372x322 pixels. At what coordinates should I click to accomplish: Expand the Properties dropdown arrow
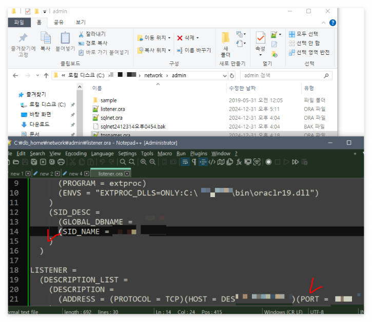click(x=261, y=55)
